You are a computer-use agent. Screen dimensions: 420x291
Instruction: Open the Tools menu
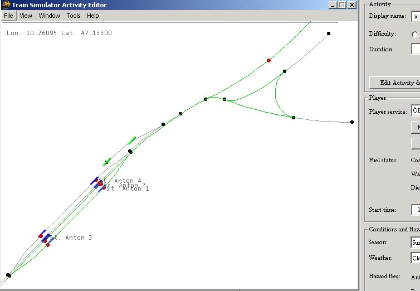point(74,16)
